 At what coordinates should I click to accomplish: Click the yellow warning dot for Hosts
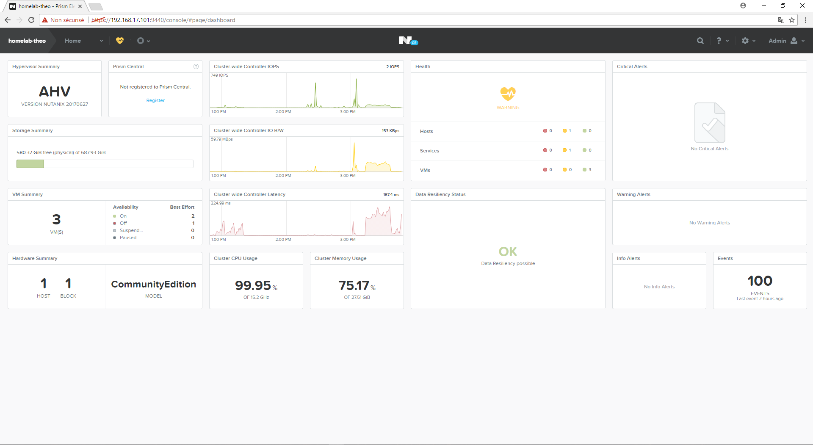pyautogui.click(x=564, y=131)
